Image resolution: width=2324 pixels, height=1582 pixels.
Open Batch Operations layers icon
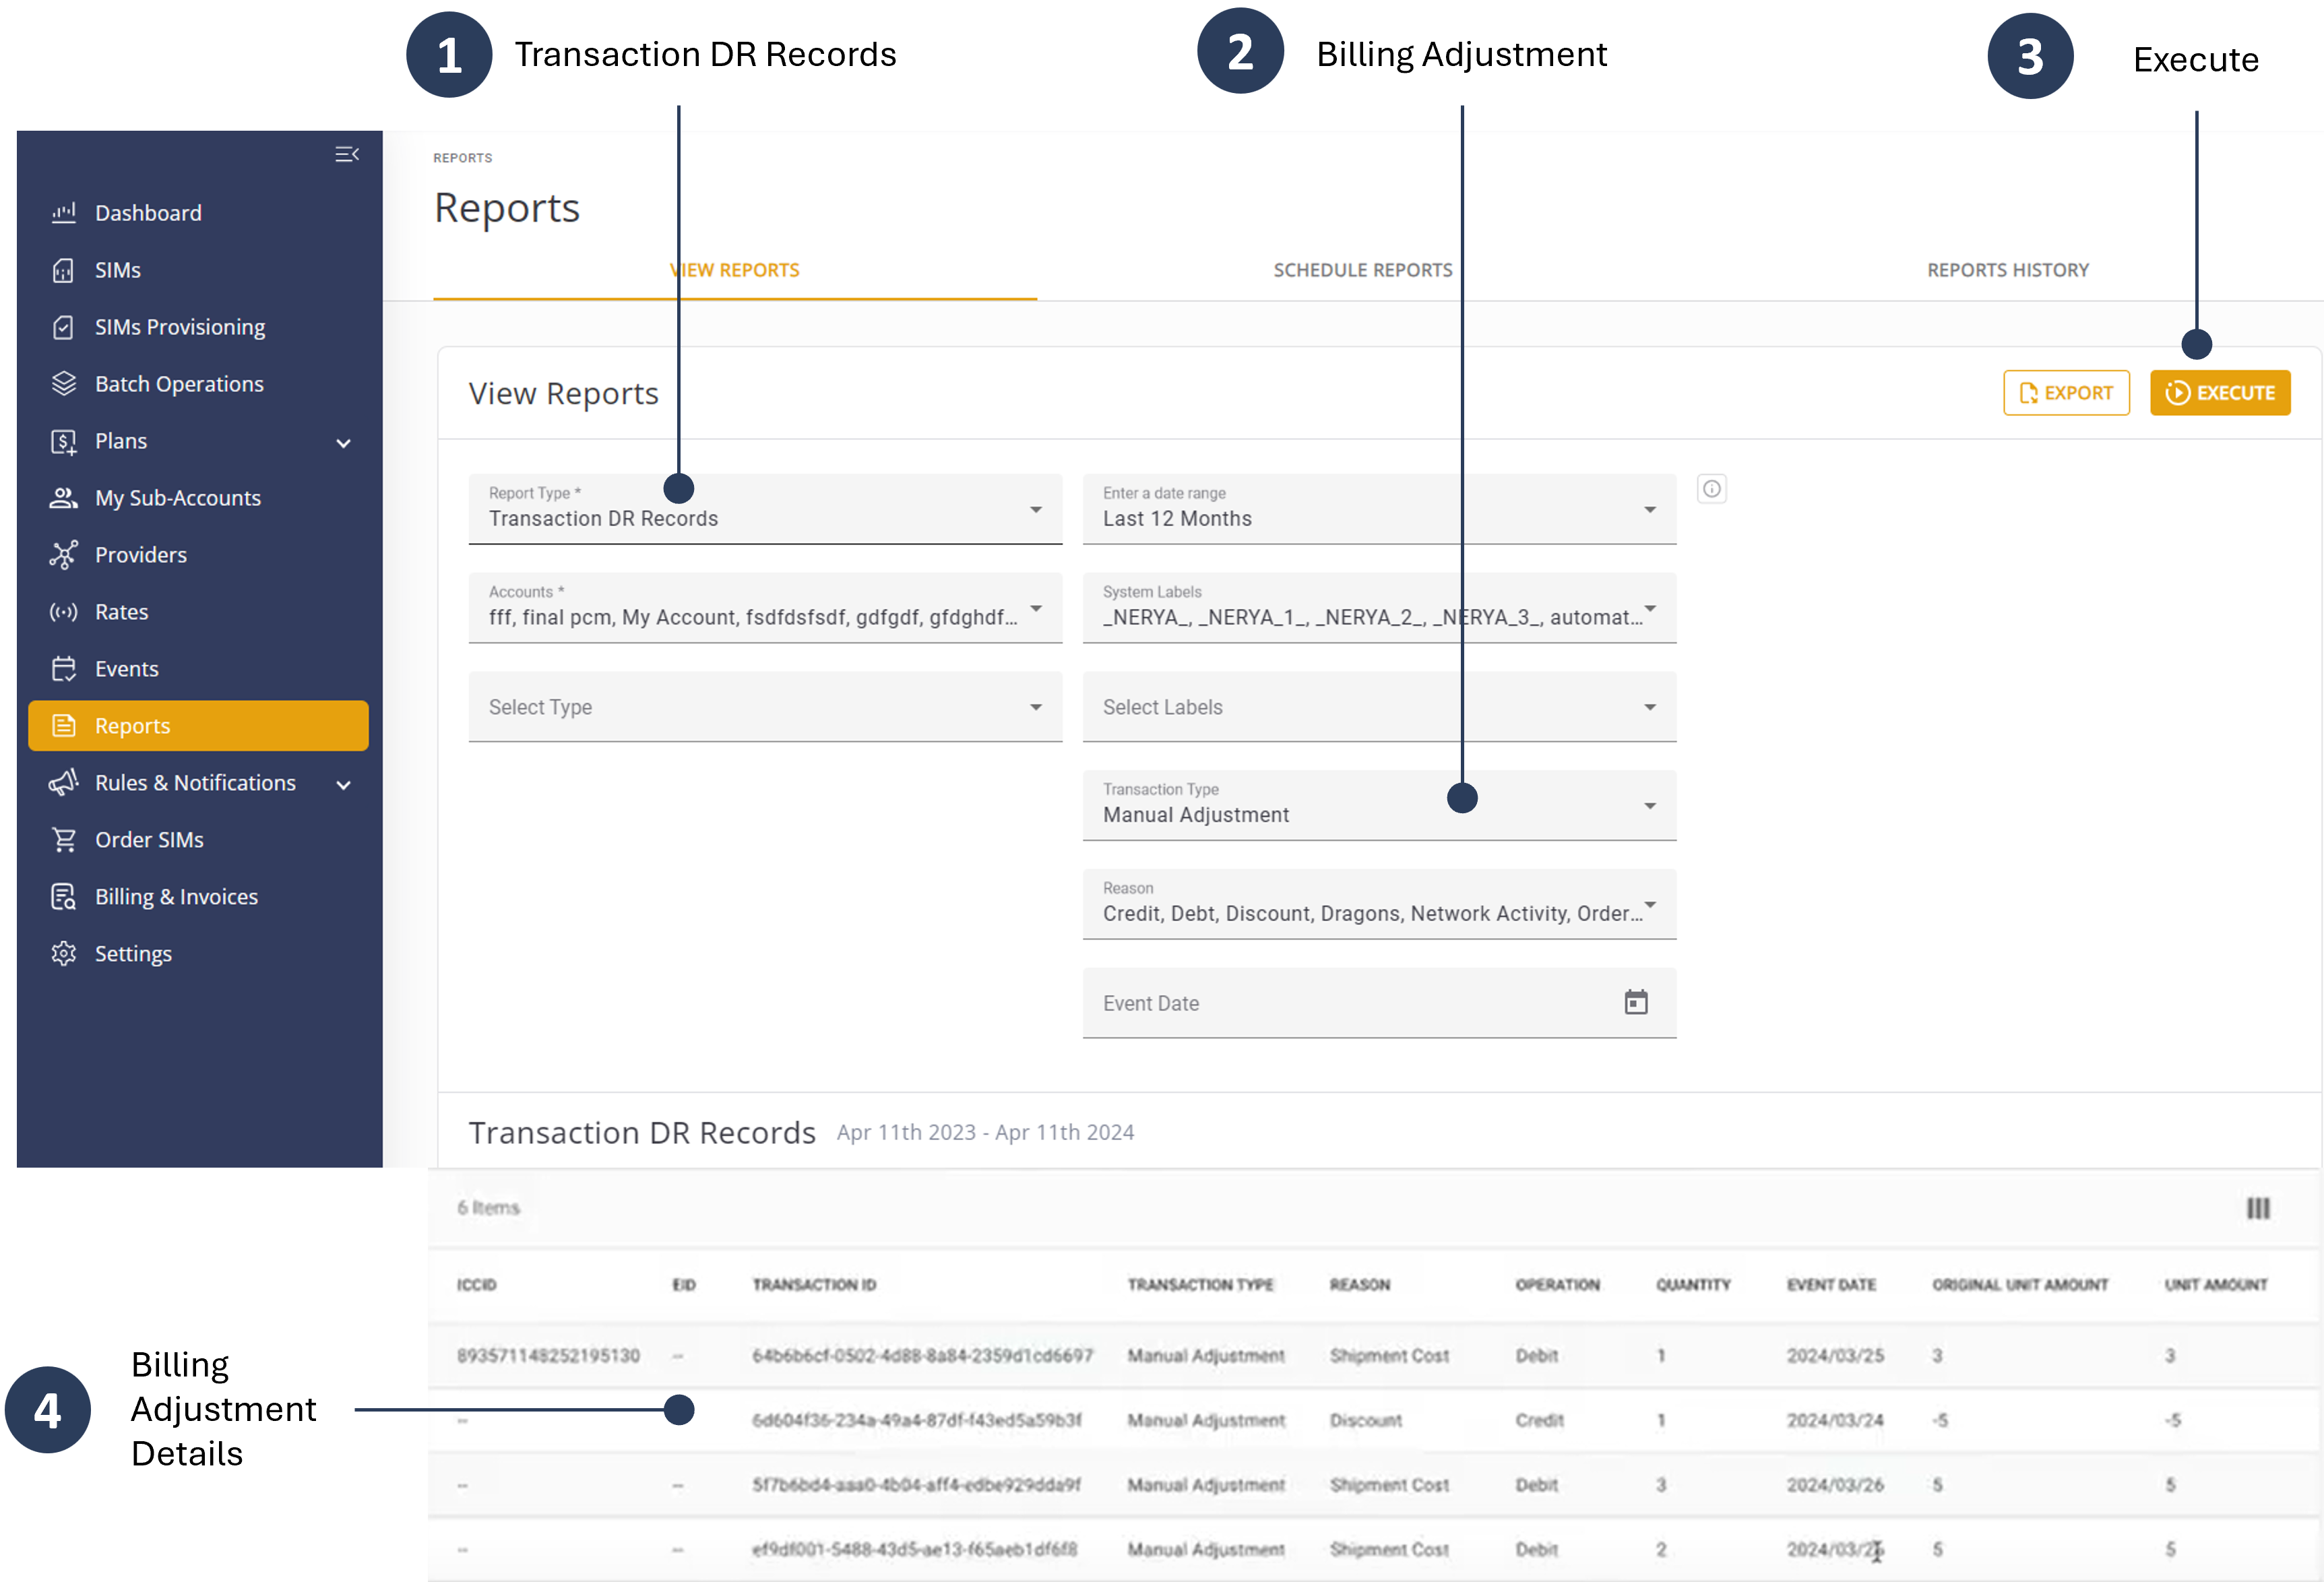pos(64,384)
